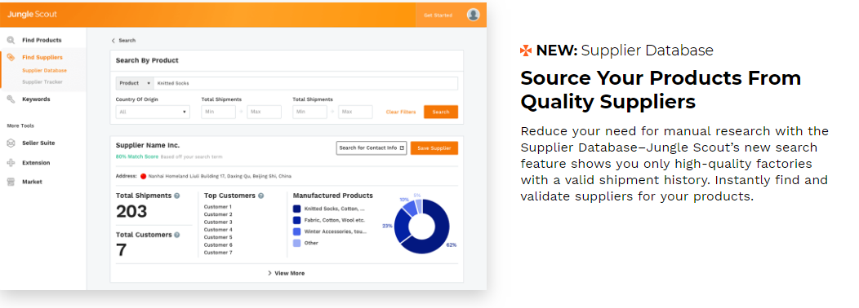Click the Top Customers help icon
The height and width of the screenshot is (308, 859).
click(260, 196)
